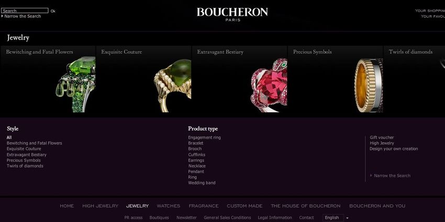This screenshot has height=222, width=445.
Task: Select the All style filter
Action: point(9,137)
